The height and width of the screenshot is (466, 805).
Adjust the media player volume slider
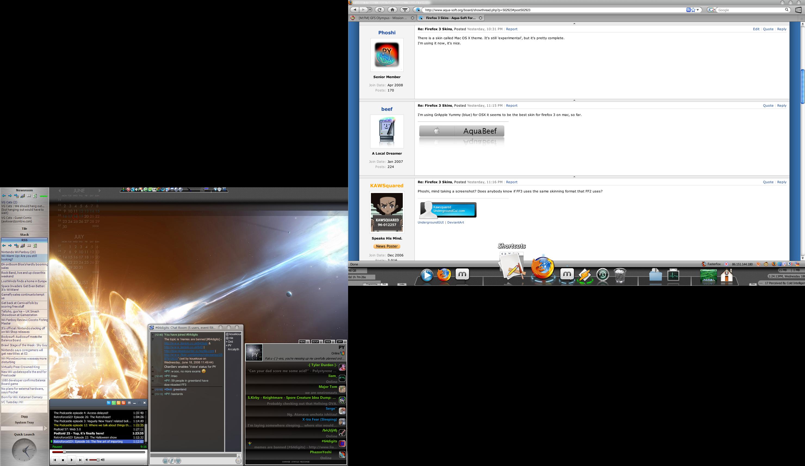tap(94, 460)
